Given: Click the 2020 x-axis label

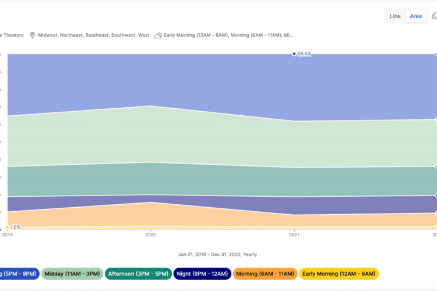Looking at the screenshot, I should 151,235.
